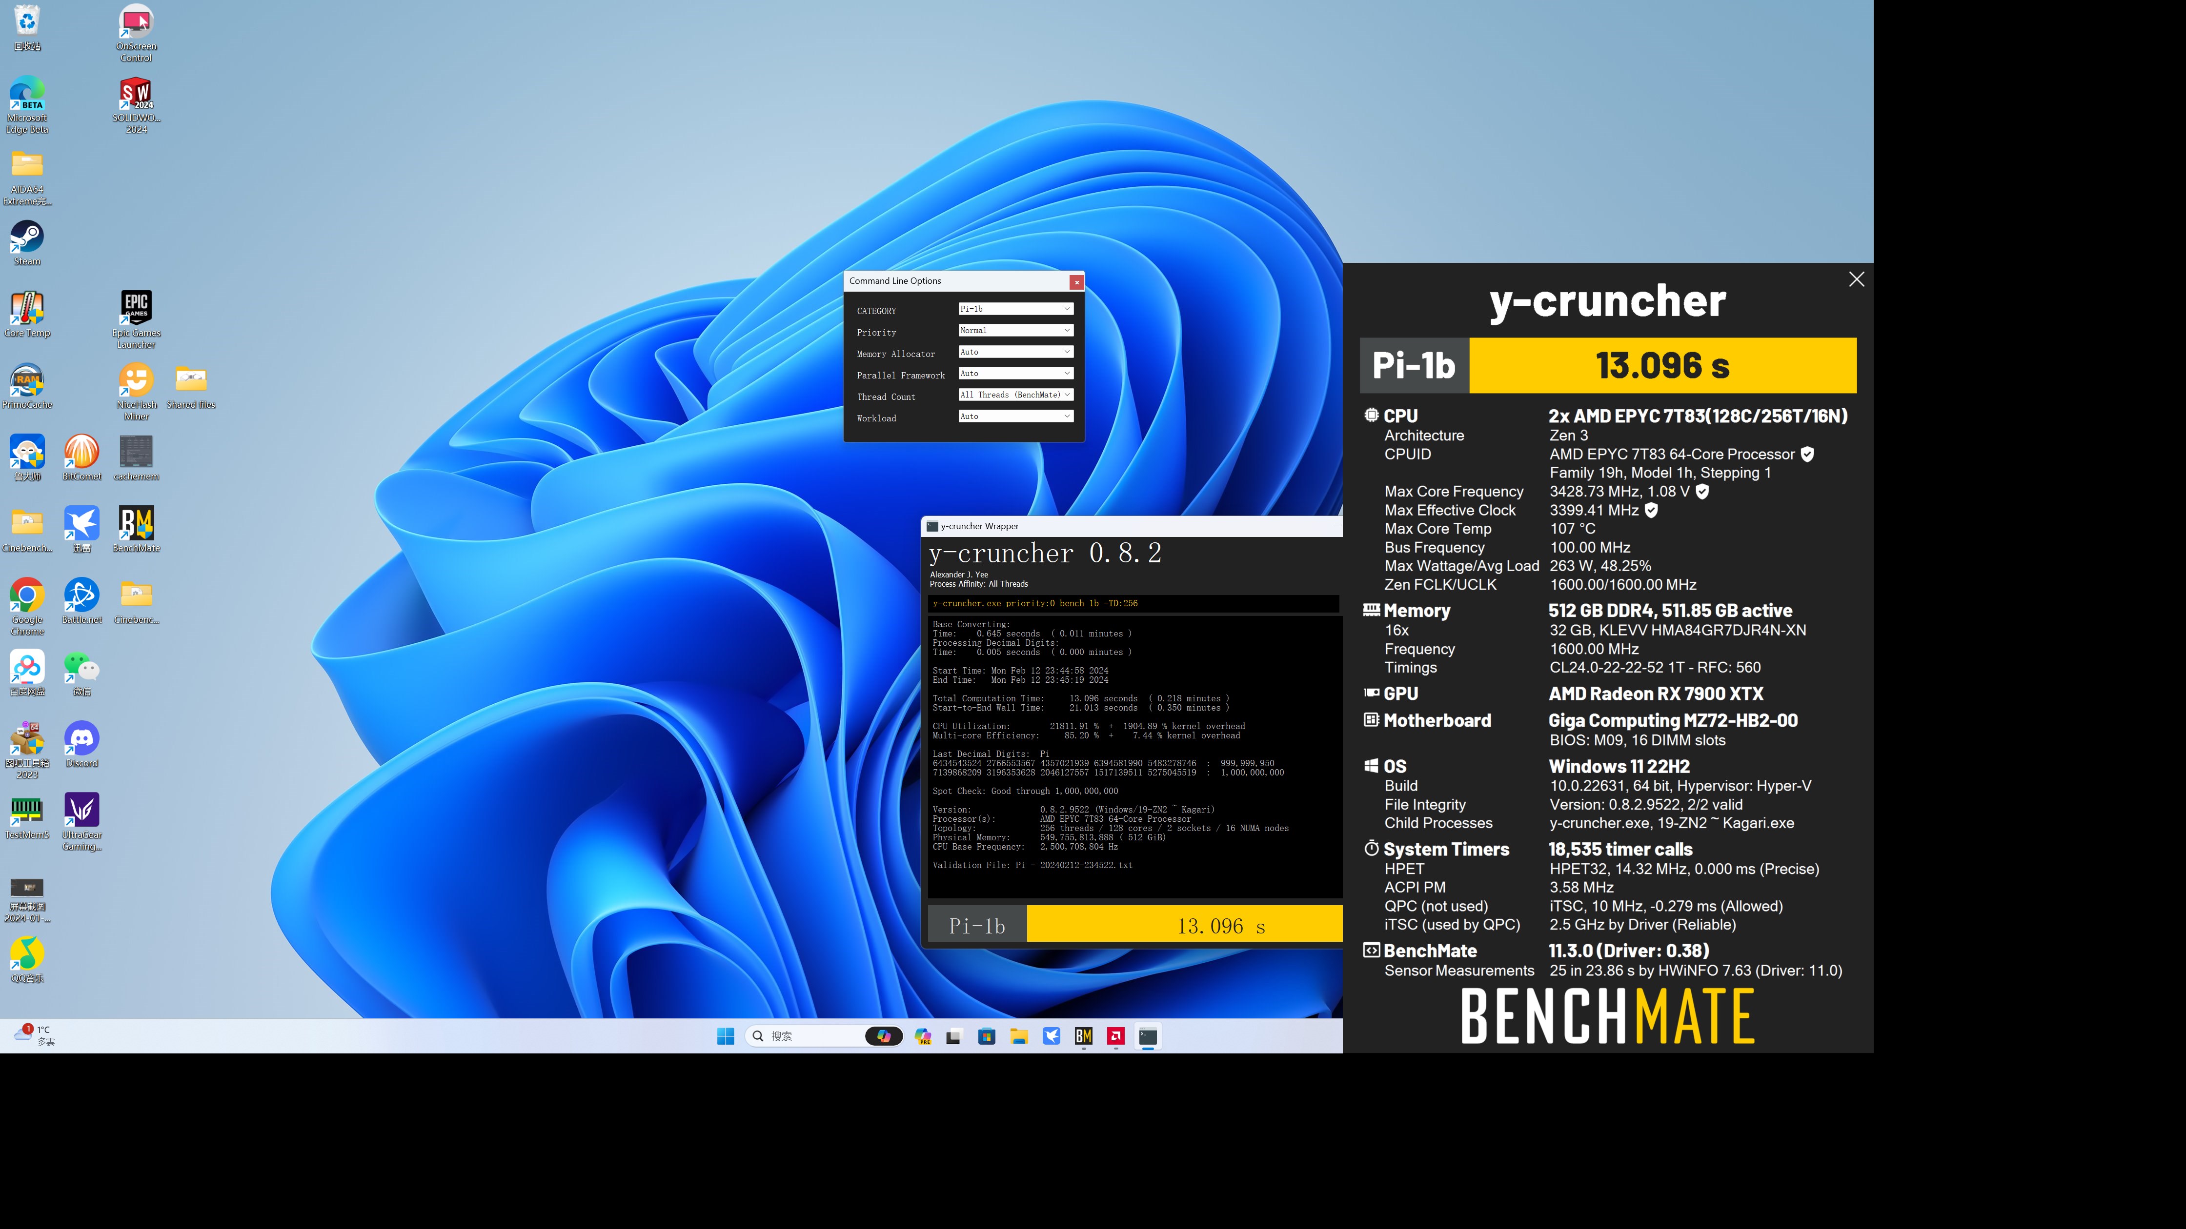Select the BitComet desktop icon
This screenshot has width=2186, height=1229.
point(81,458)
